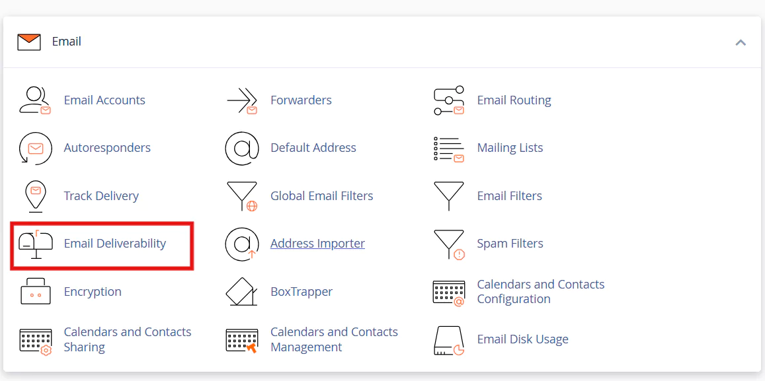Open Calendars and Contacts Configuration link
Viewport: 765px width, 381px height.
tap(541, 291)
